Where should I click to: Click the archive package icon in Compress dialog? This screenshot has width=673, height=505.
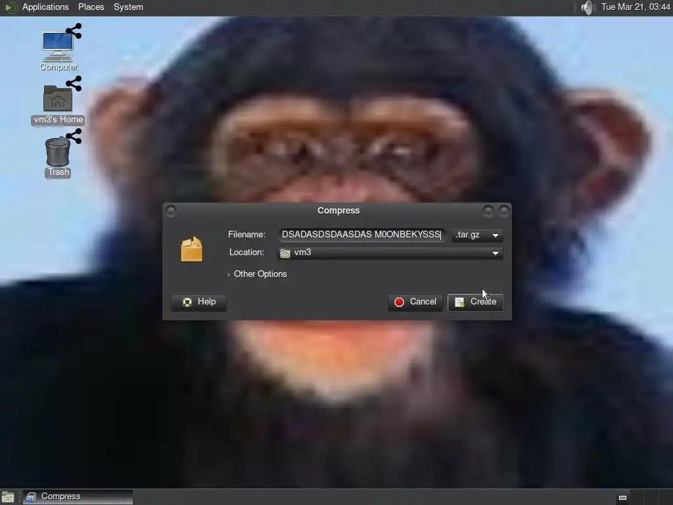(191, 249)
